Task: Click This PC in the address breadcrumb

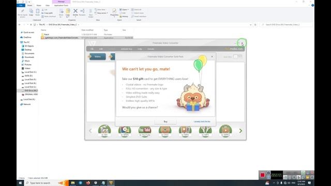Action: tap(42, 25)
